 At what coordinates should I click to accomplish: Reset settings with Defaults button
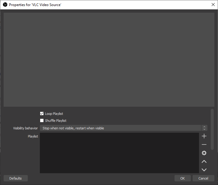pos(16,178)
